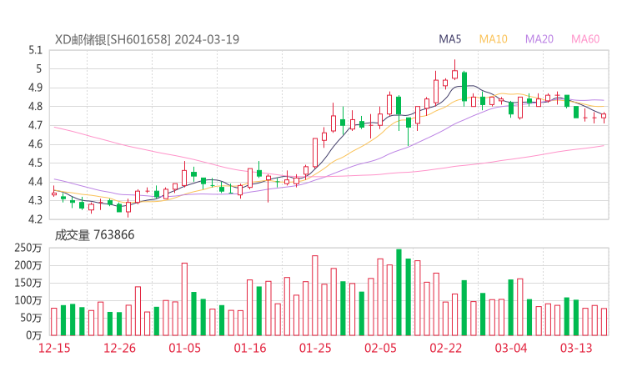Click the 02-05 date axis label

tap(380, 348)
